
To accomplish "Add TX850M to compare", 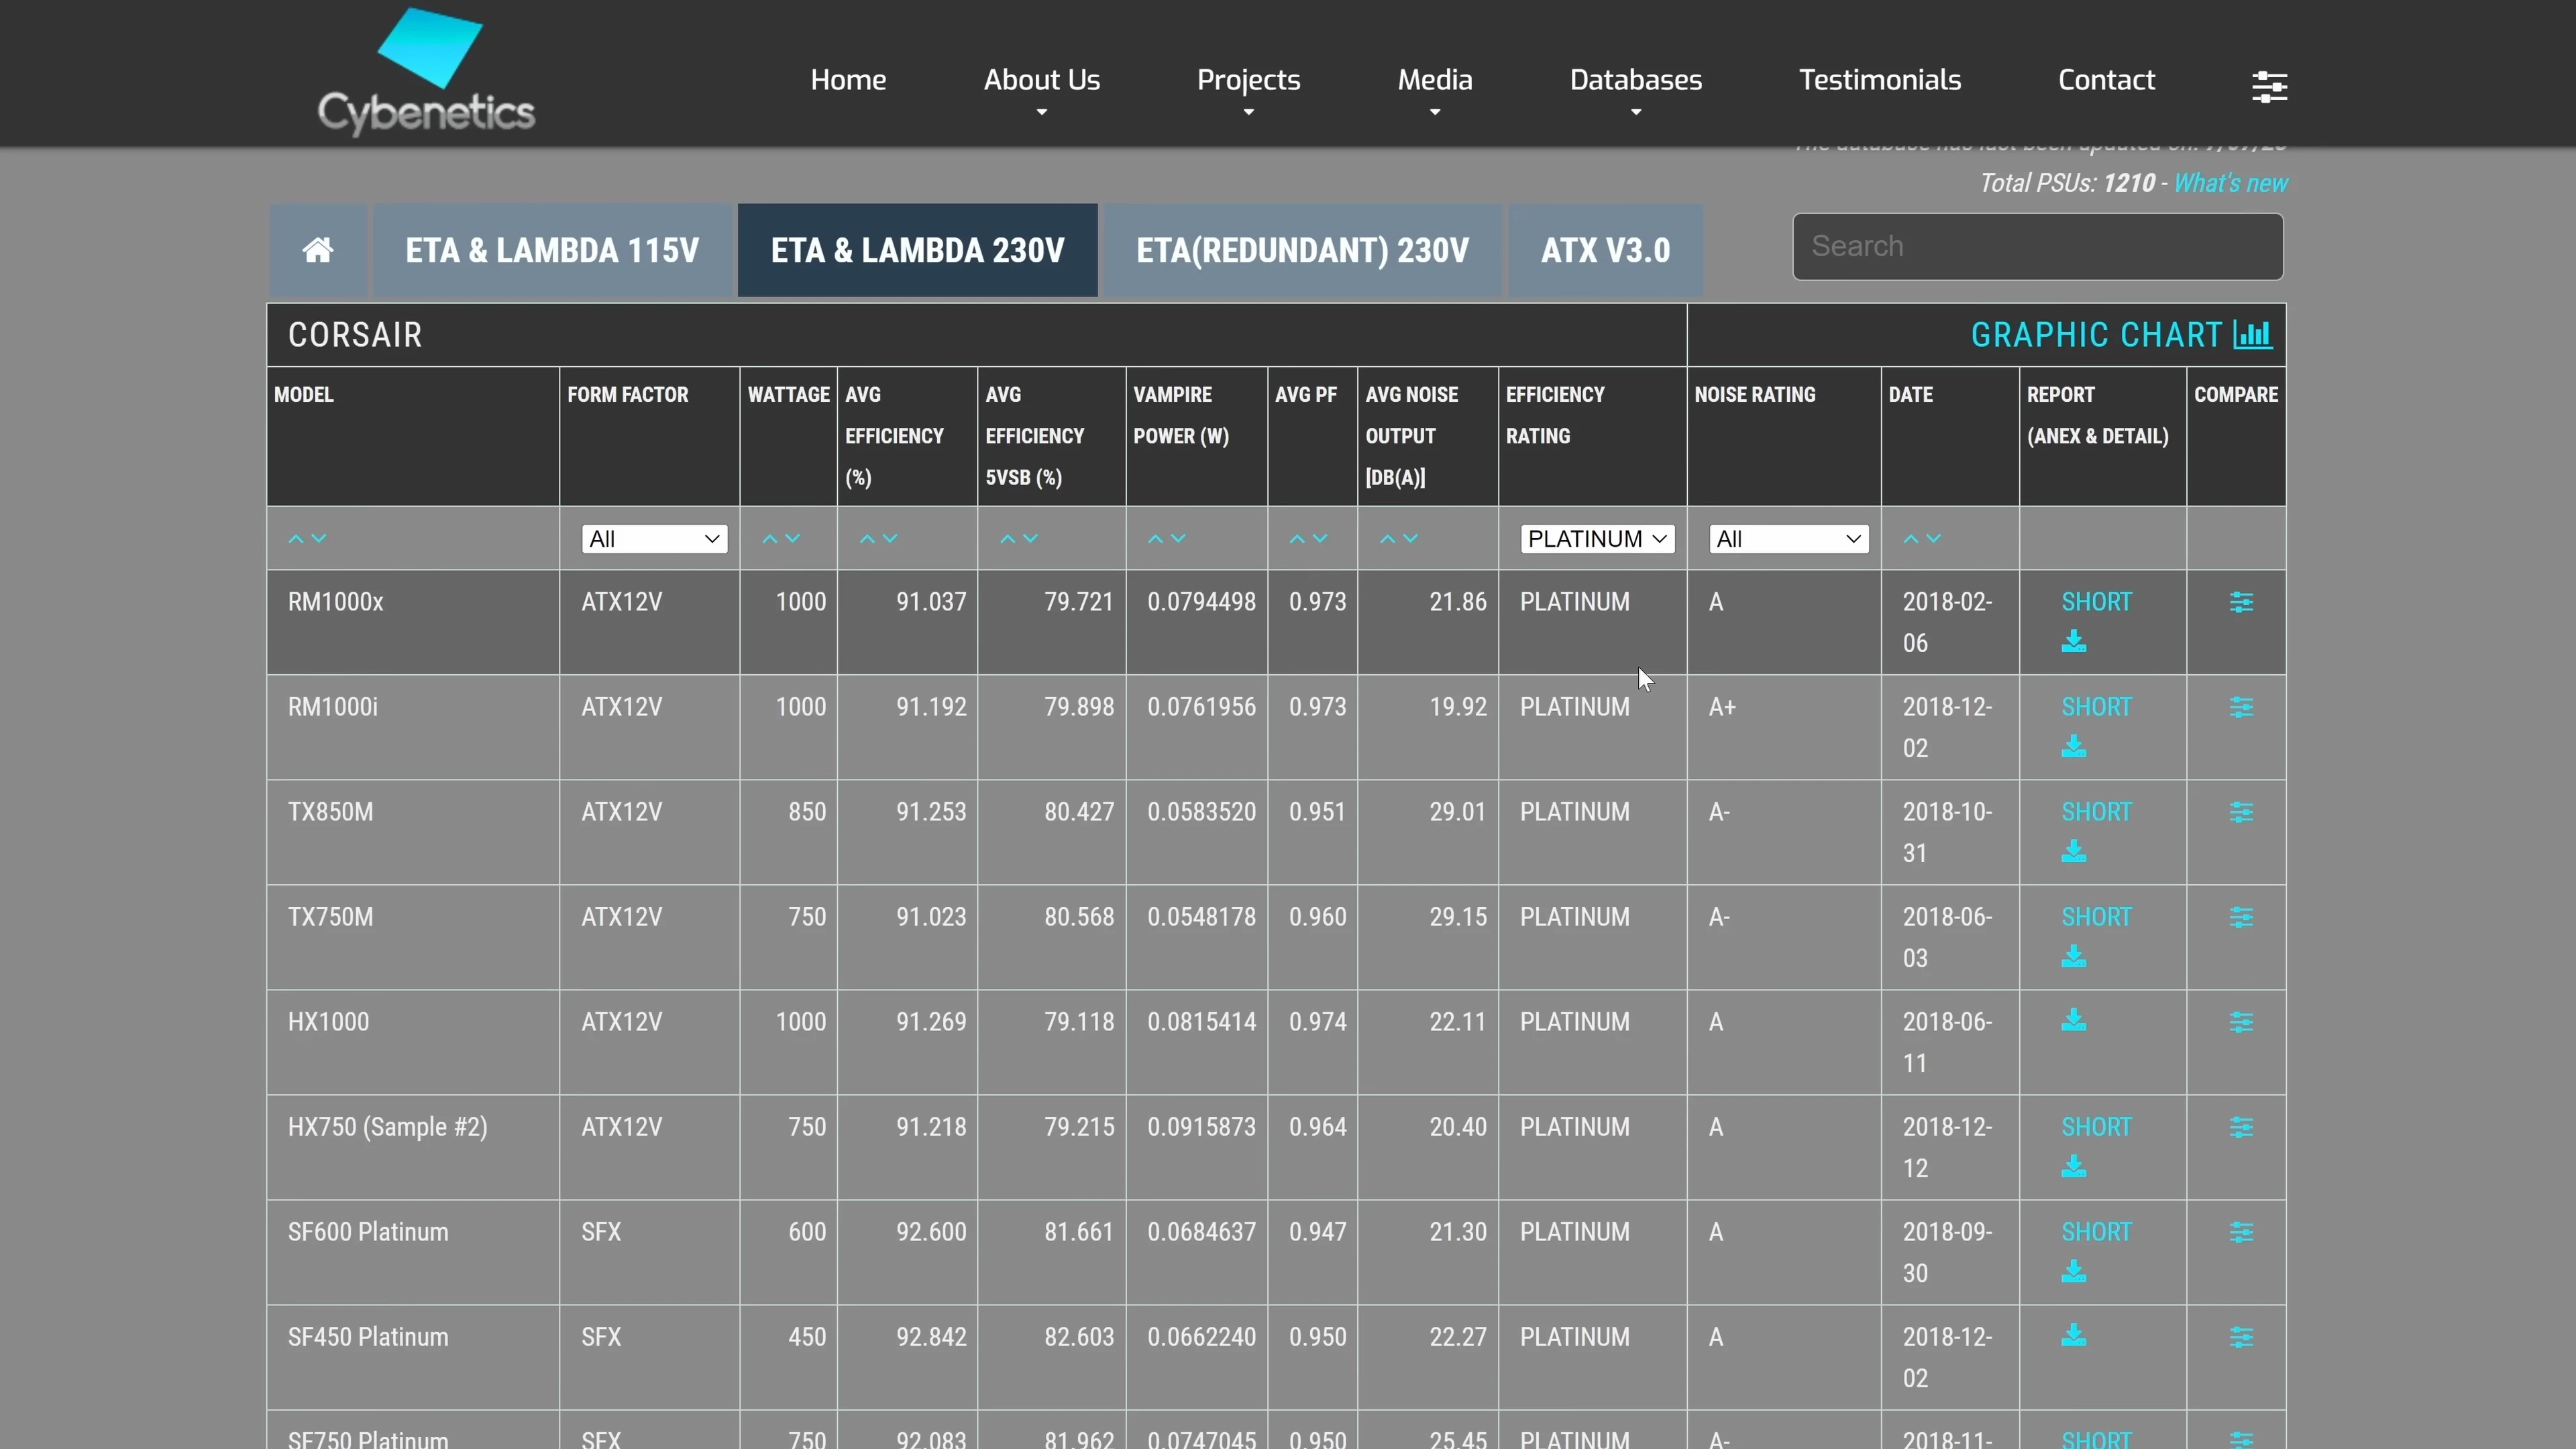I will (2241, 812).
